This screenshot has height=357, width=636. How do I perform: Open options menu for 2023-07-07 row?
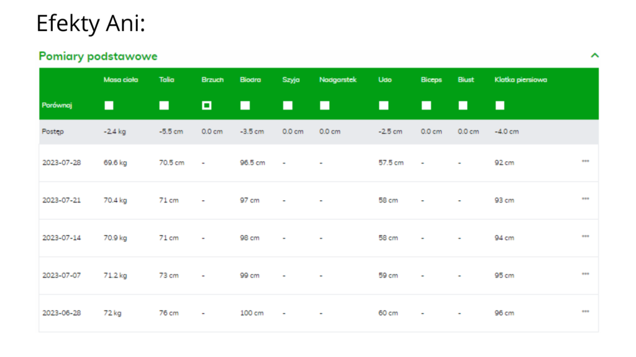(x=585, y=275)
